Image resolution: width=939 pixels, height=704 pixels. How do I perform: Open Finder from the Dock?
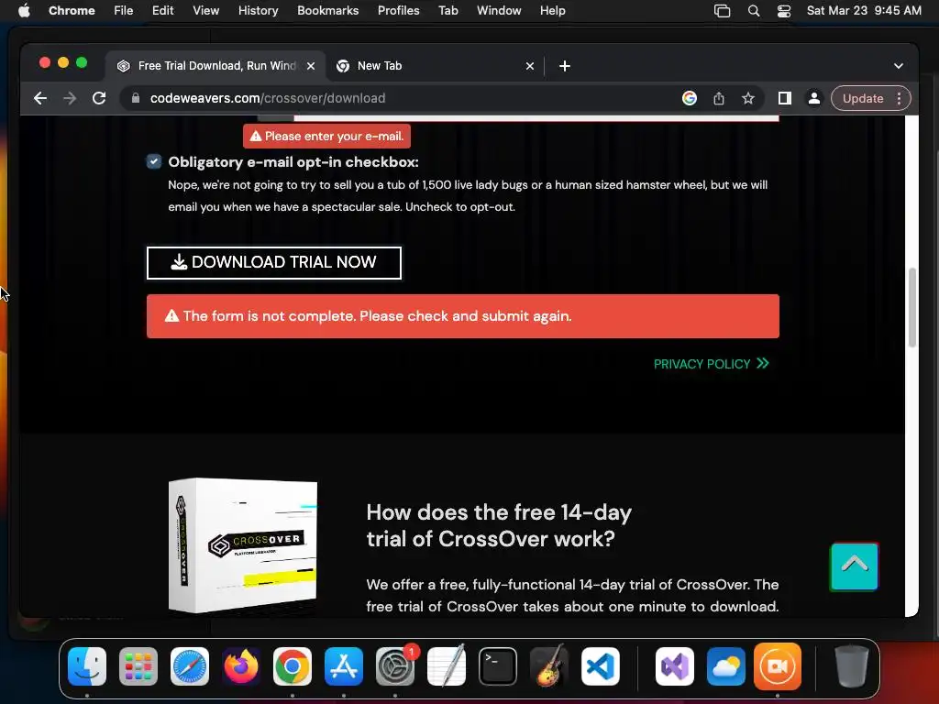click(87, 666)
